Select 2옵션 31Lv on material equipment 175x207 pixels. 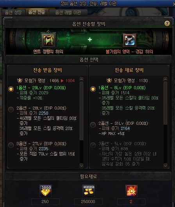(x=93, y=124)
